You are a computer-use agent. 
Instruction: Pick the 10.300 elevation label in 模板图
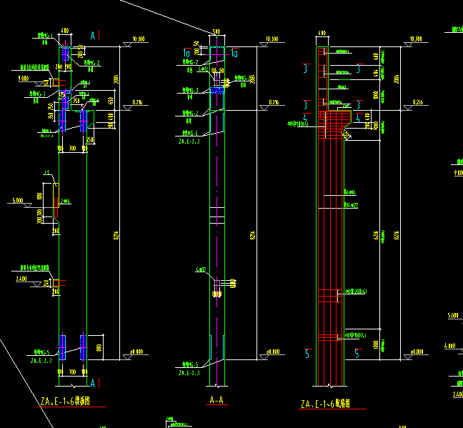click(x=139, y=39)
